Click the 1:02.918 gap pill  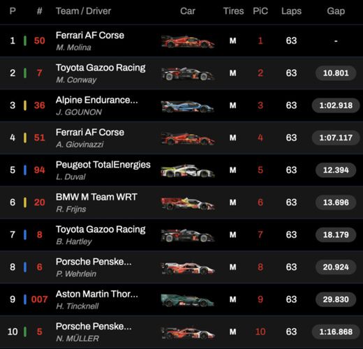click(336, 105)
